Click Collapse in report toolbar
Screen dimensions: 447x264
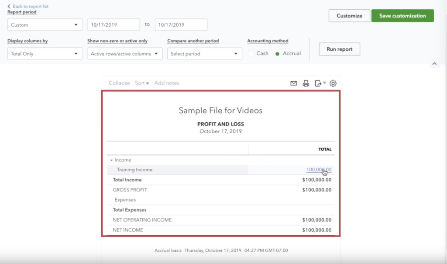pyautogui.click(x=119, y=83)
